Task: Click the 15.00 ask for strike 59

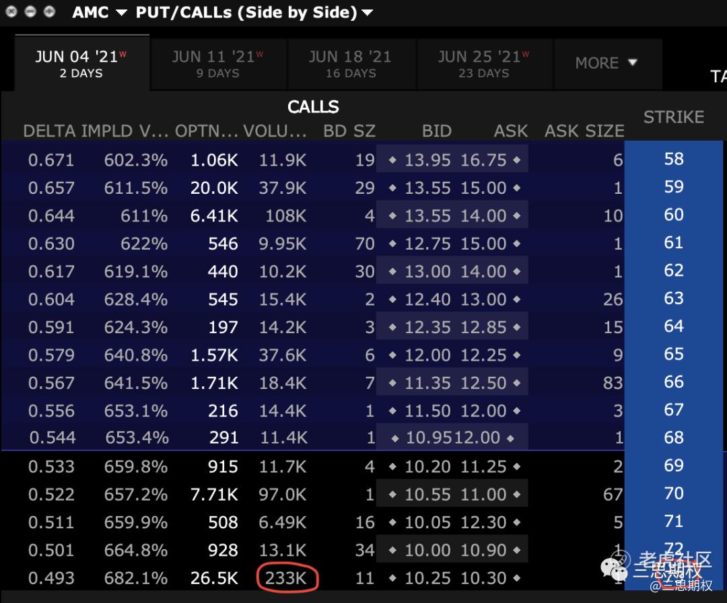Action: [483, 188]
